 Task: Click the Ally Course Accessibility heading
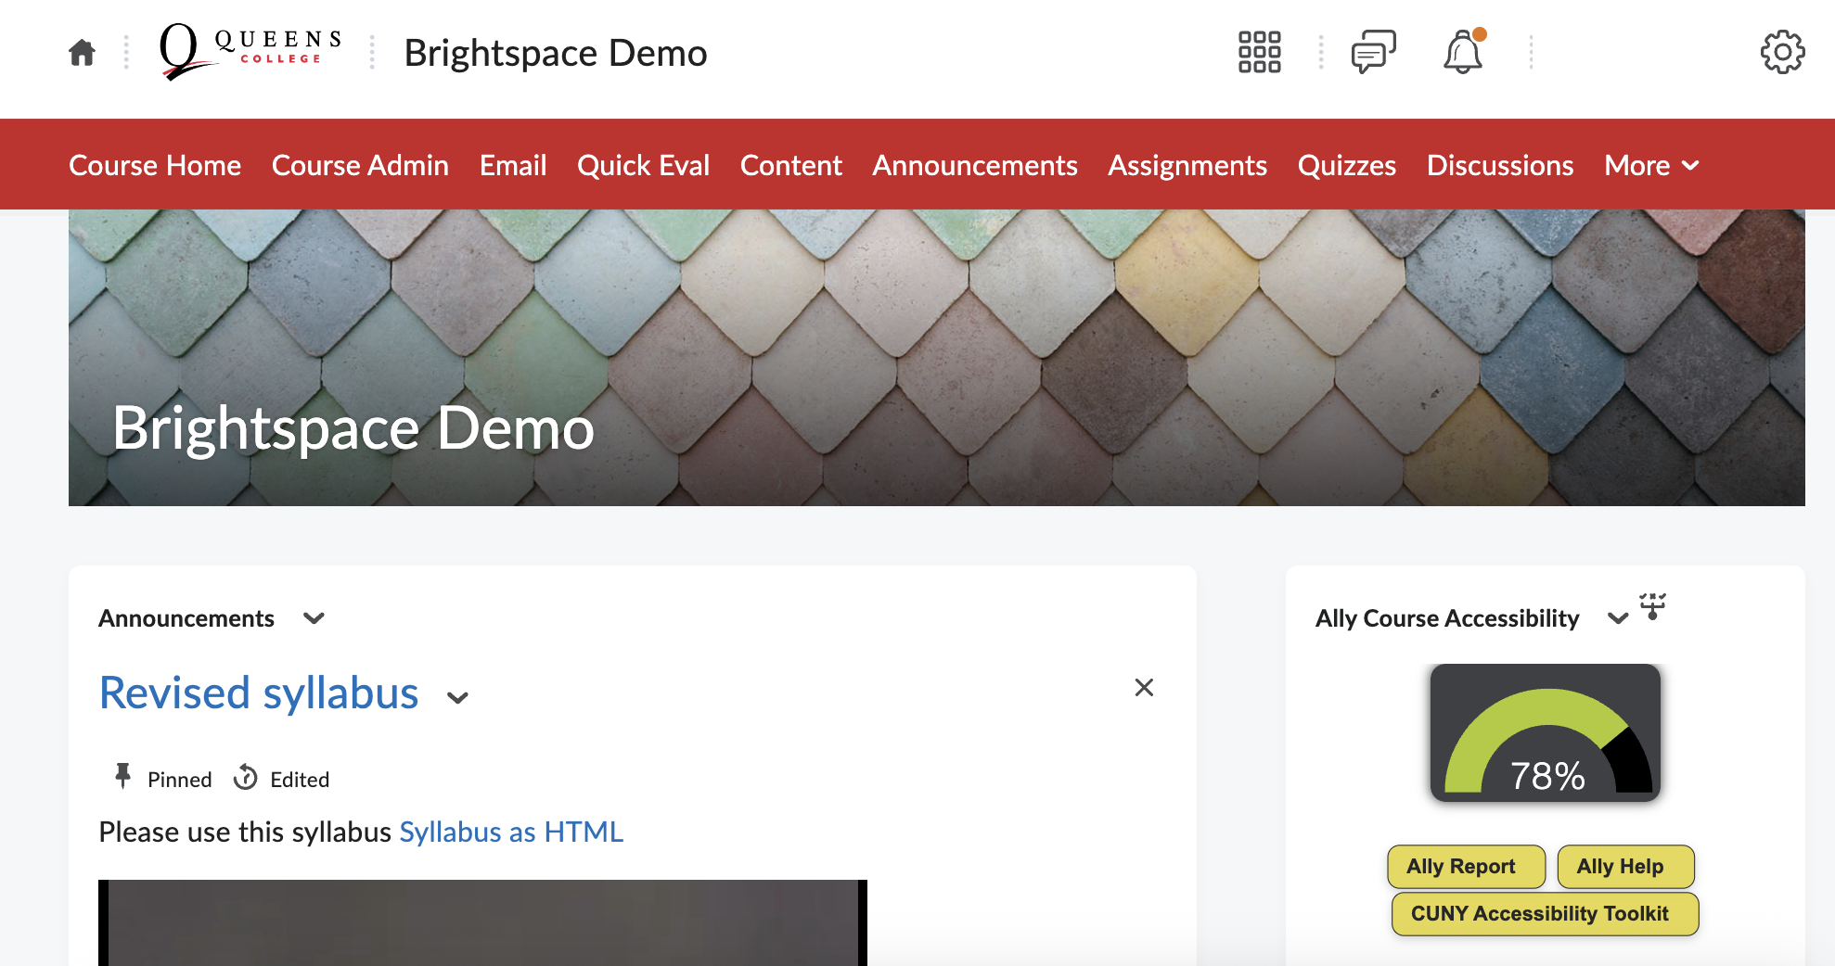[x=1447, y=618]
